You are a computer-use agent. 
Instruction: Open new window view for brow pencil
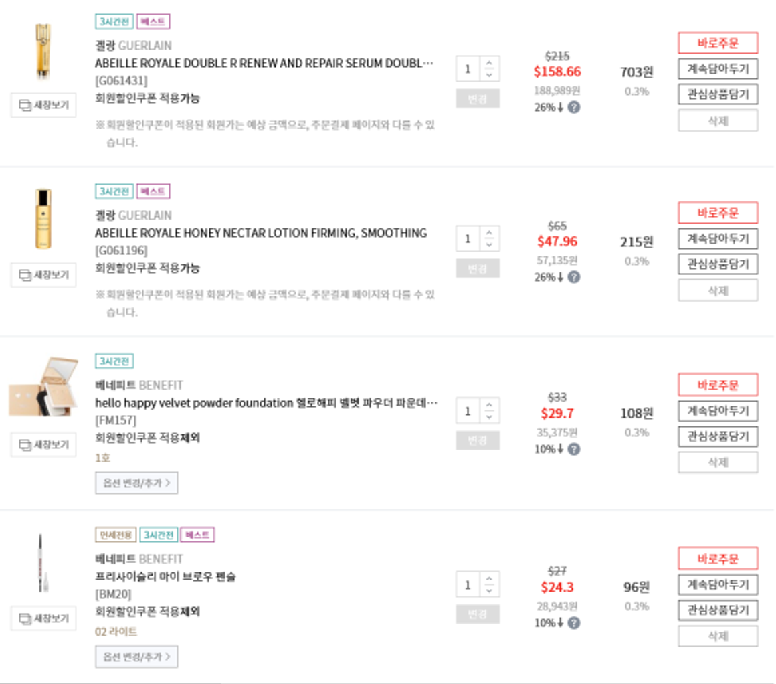click(43, 618)
